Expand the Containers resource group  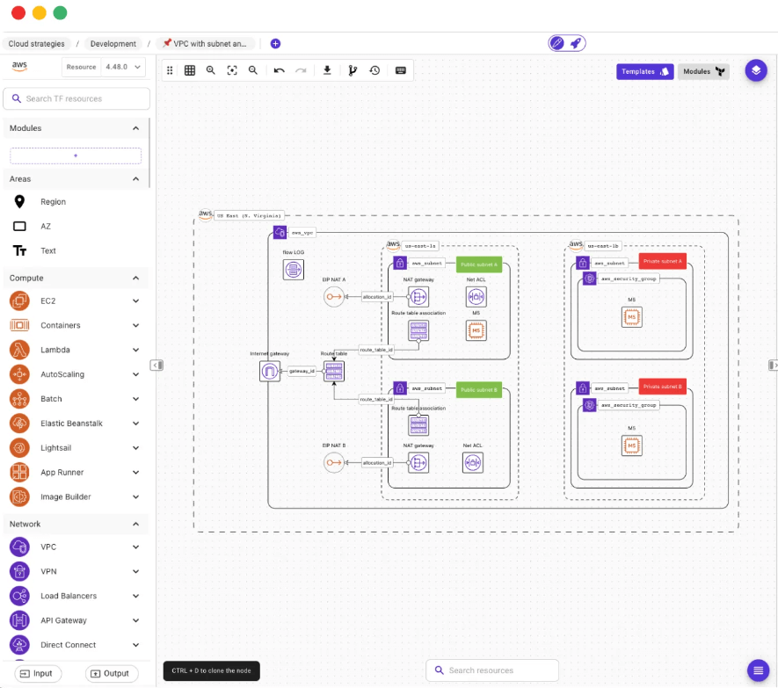click(136, 325)
